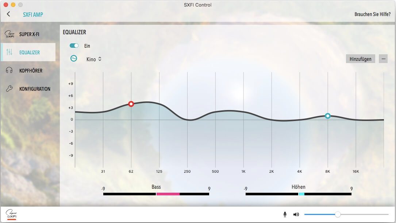The image size is (396, 223).
Task: Click the red EQ control point at 62 Hz
Action: tap(131, 104)
